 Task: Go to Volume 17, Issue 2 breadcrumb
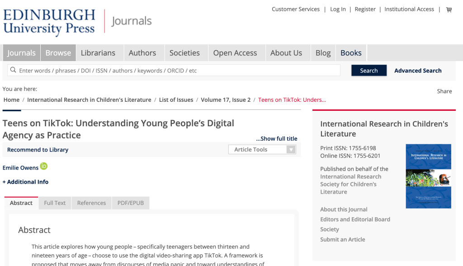pos(225,100)
